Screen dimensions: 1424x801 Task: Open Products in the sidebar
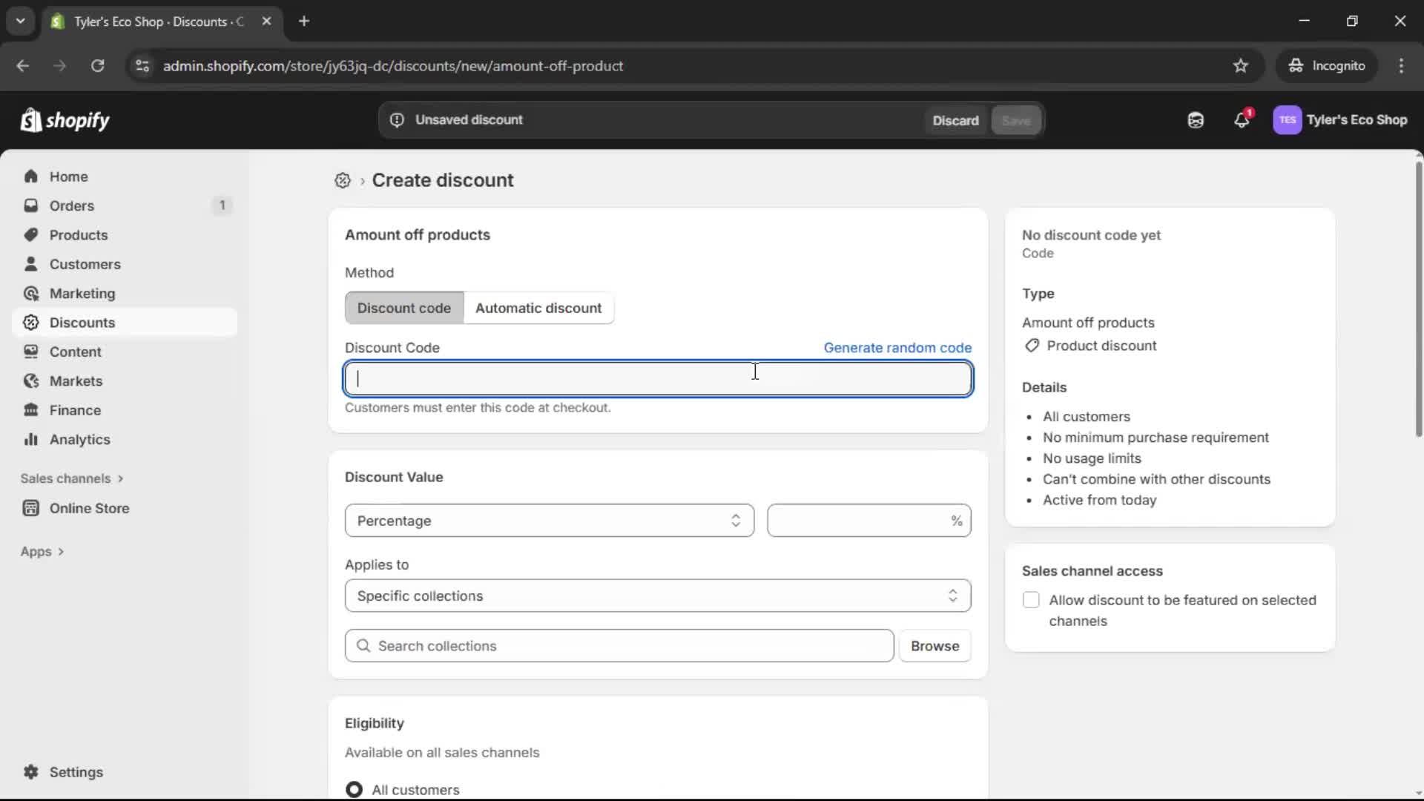tap(79, 234)
